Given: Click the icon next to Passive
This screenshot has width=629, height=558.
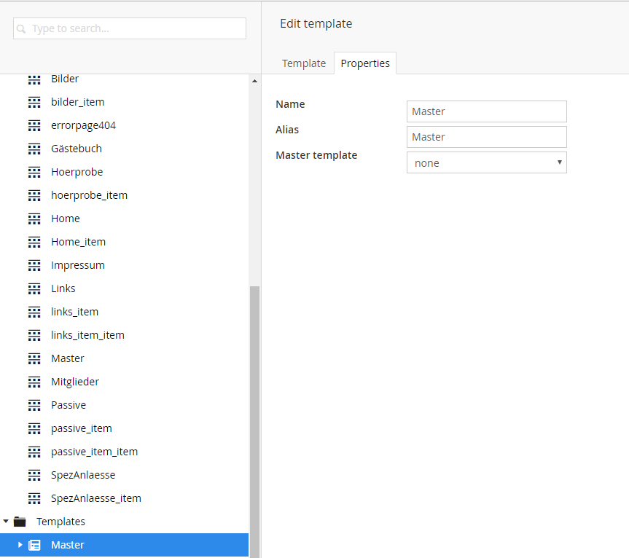Looking at the screenshot, I should (34, 405).
